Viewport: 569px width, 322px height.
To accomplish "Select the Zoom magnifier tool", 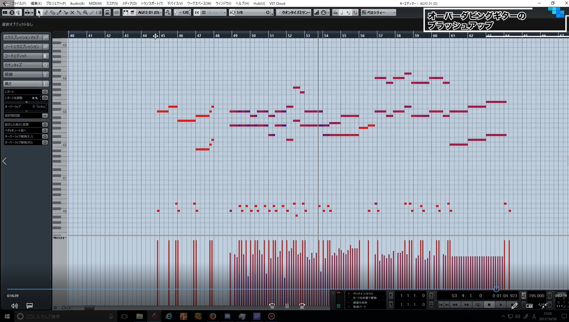I will 85,12.
